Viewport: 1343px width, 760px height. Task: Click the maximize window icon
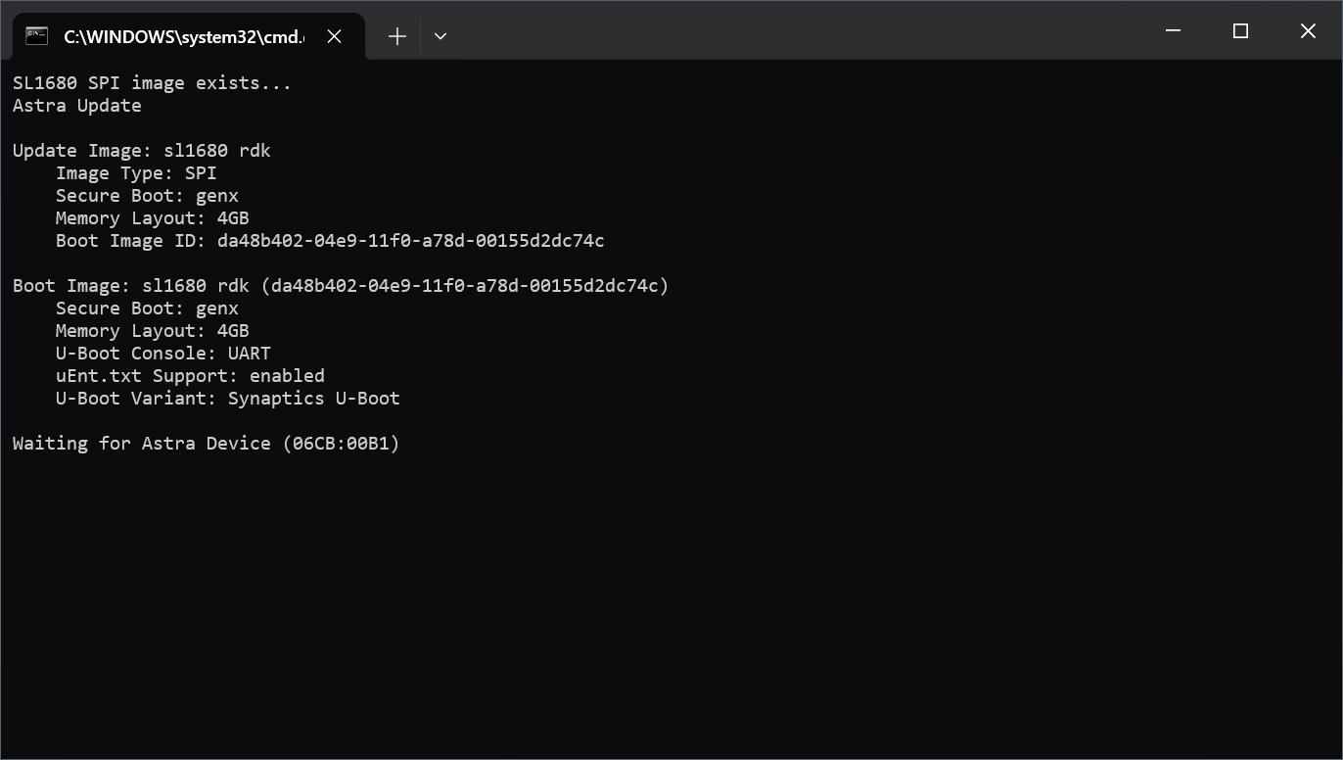coord(1240,30)
